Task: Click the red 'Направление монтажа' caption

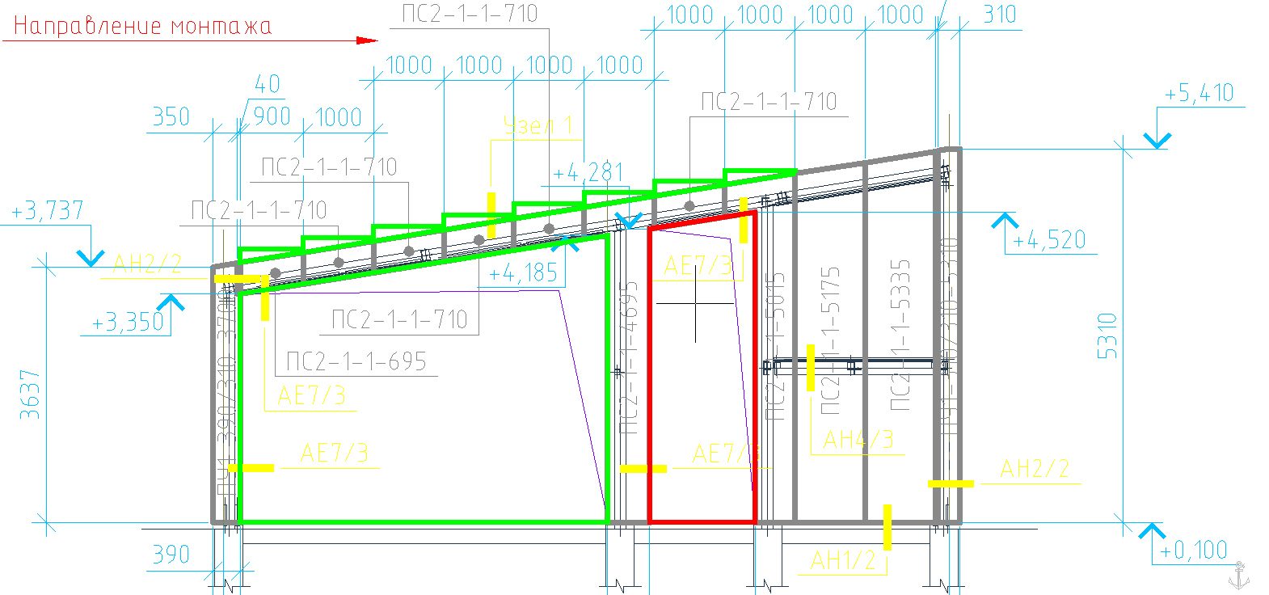Action: (142, 27)
